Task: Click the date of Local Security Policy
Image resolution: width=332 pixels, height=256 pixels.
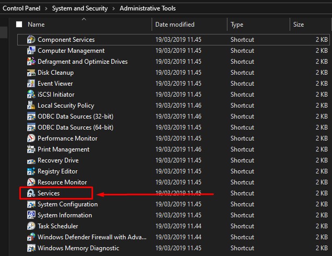Action: (178, 106)
